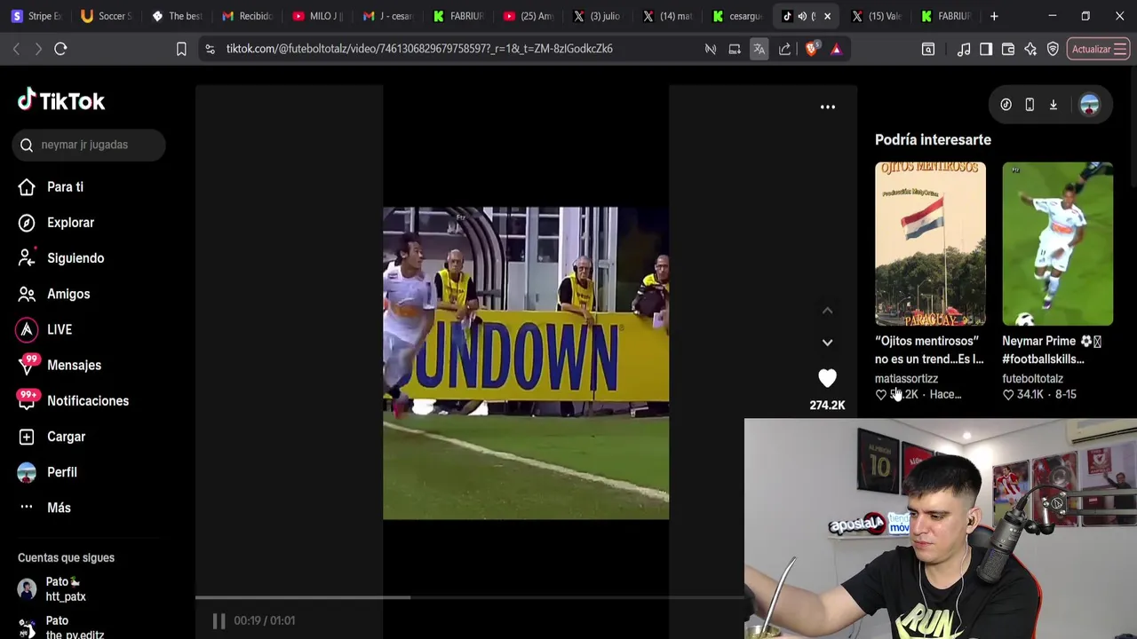Open Brave VPN shield icon
The image size is (1137, 639).
[1053, 49]
